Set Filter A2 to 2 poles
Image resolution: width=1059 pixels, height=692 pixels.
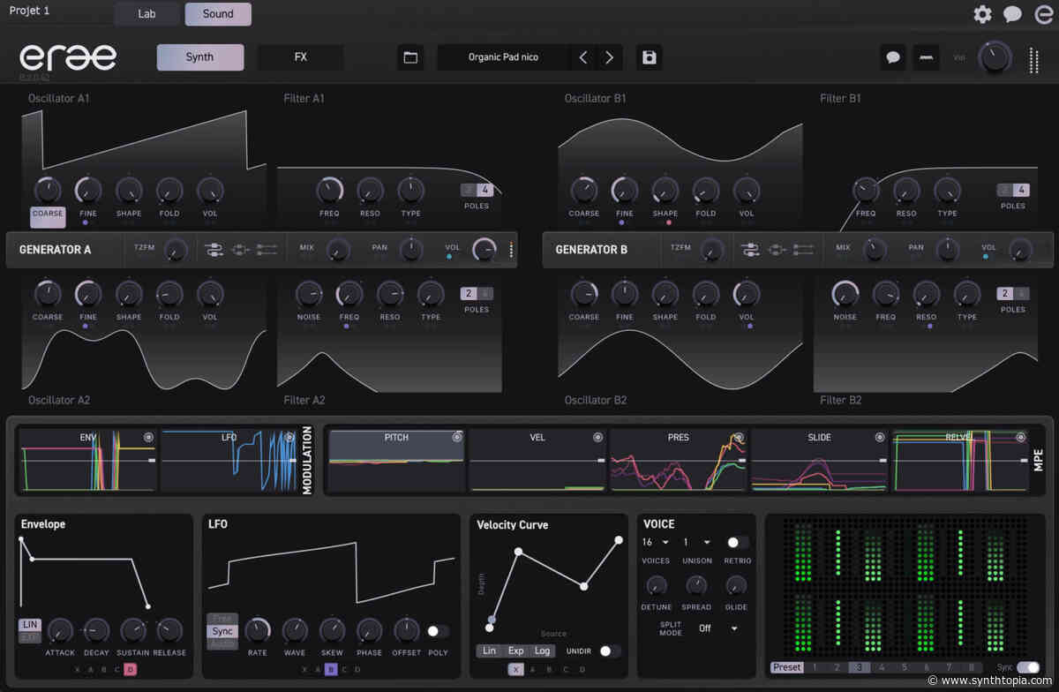(469, 294)
